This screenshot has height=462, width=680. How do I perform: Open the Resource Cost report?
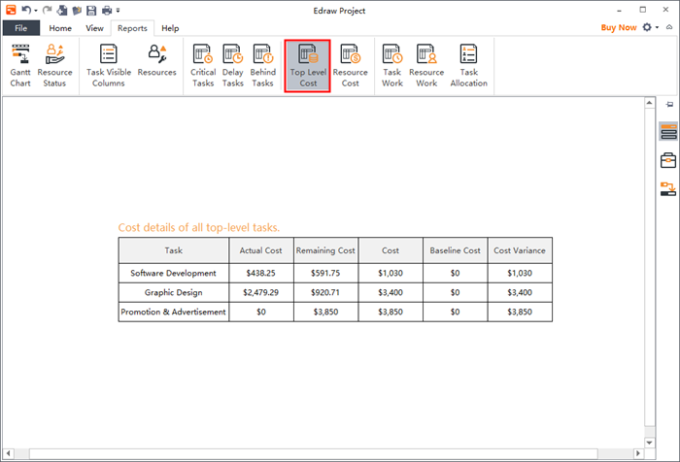point(350,65)
